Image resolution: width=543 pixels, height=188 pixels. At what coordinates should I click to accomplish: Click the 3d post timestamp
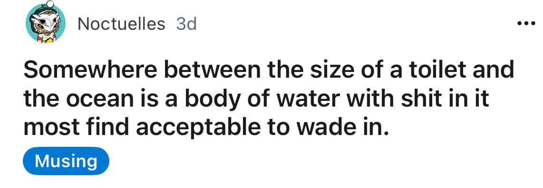pos(186,24)
